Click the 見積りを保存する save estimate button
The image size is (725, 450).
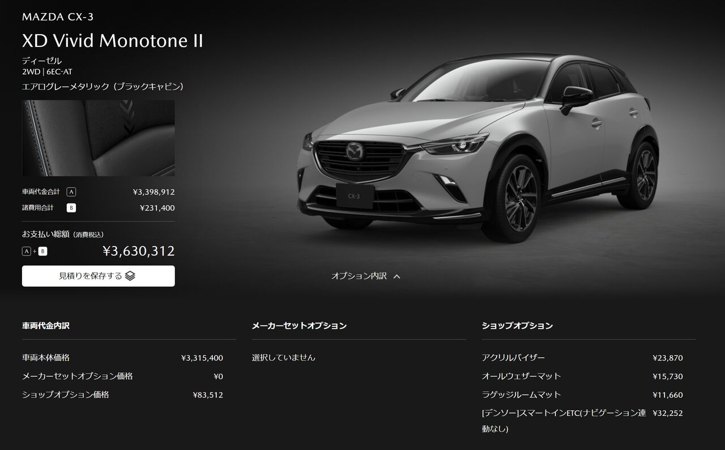pyautogui.click(x=99, y=276)
